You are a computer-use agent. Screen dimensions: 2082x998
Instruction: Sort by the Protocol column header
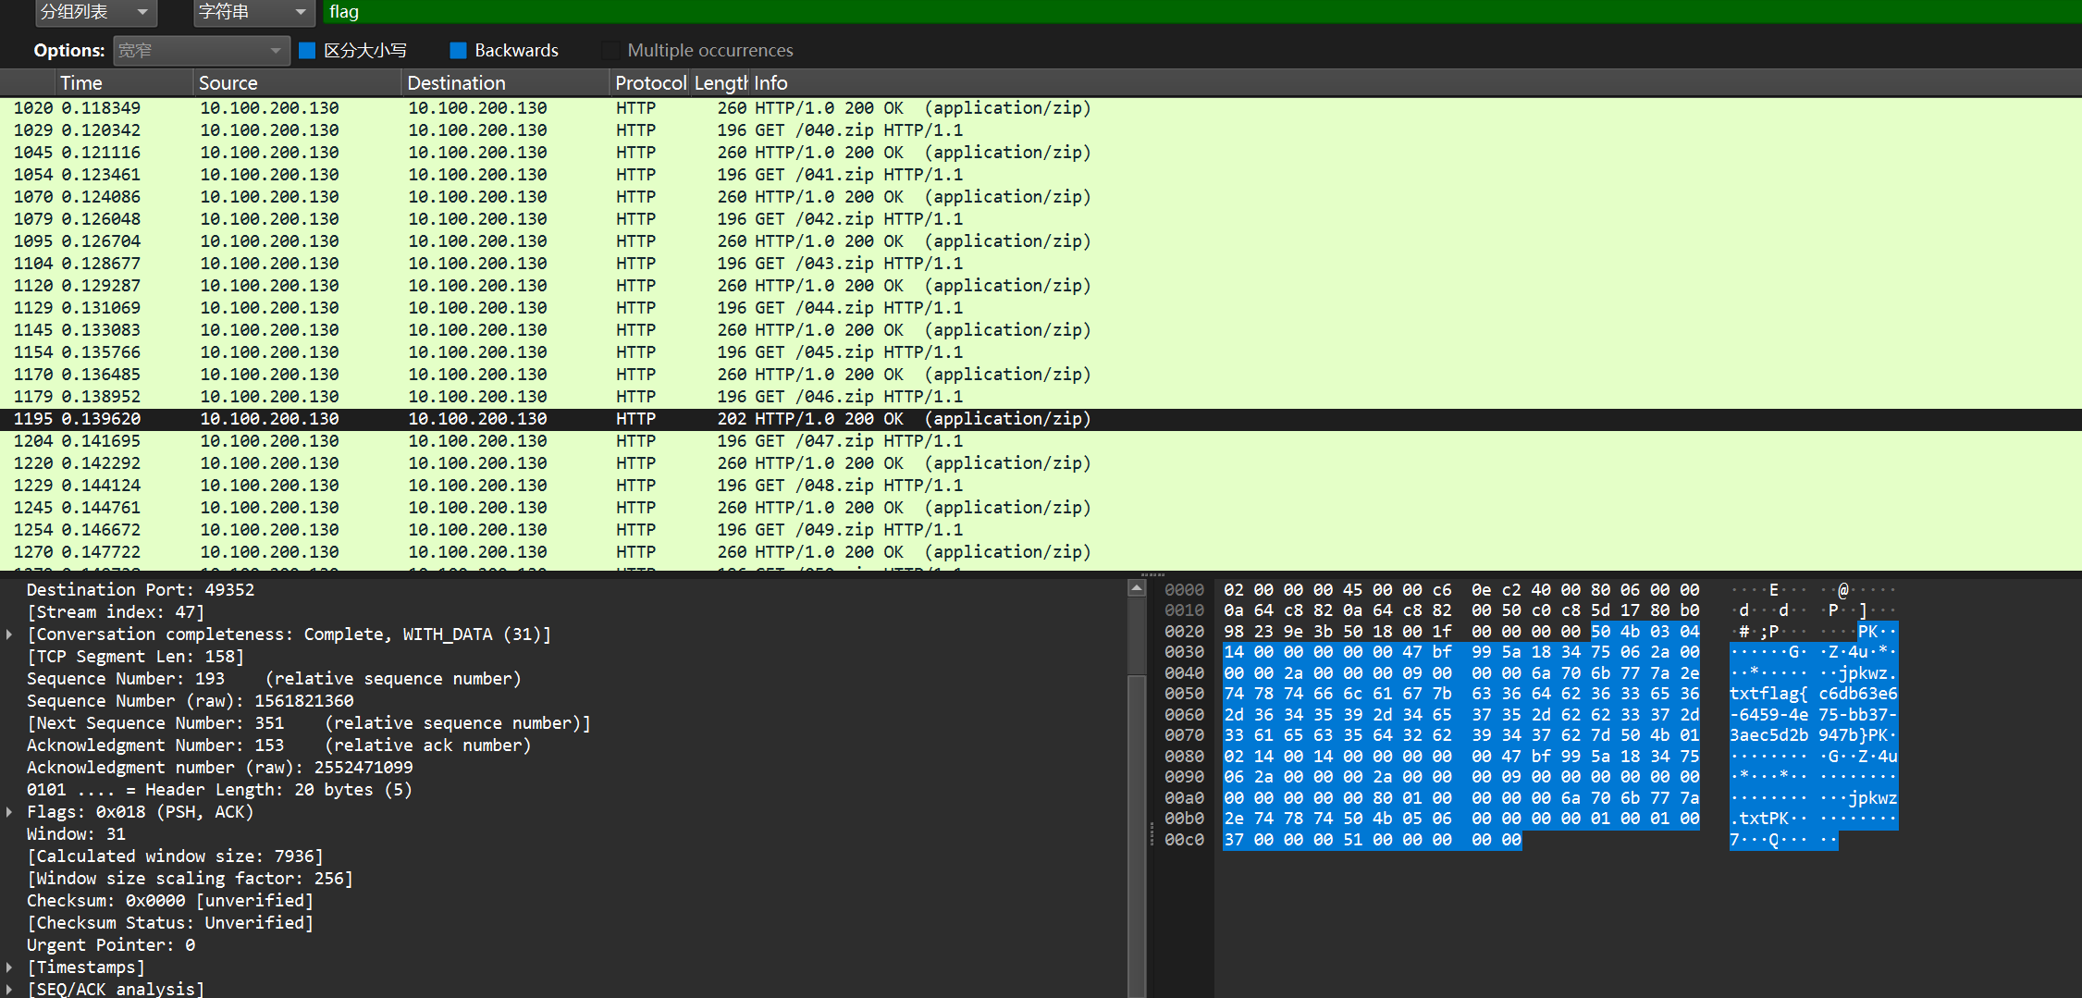coord(650,82)
